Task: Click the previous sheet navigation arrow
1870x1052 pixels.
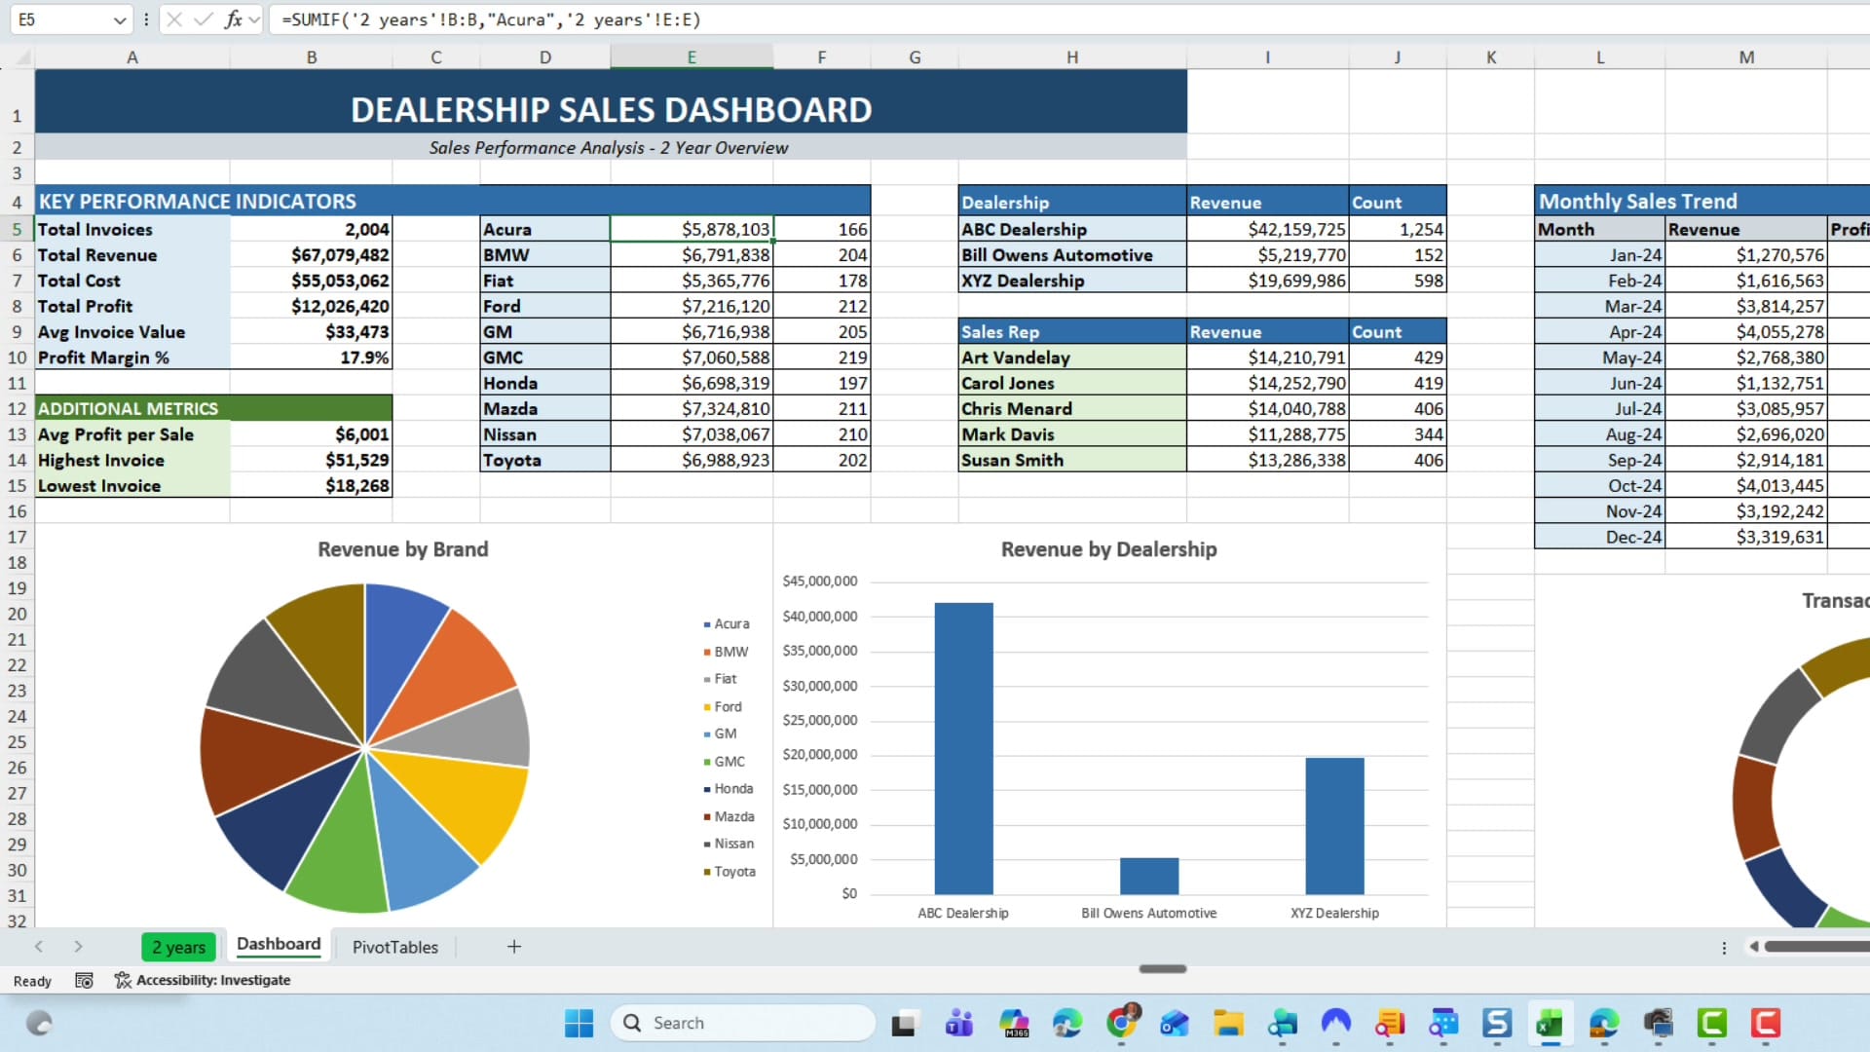Action: tap(39, 946)
